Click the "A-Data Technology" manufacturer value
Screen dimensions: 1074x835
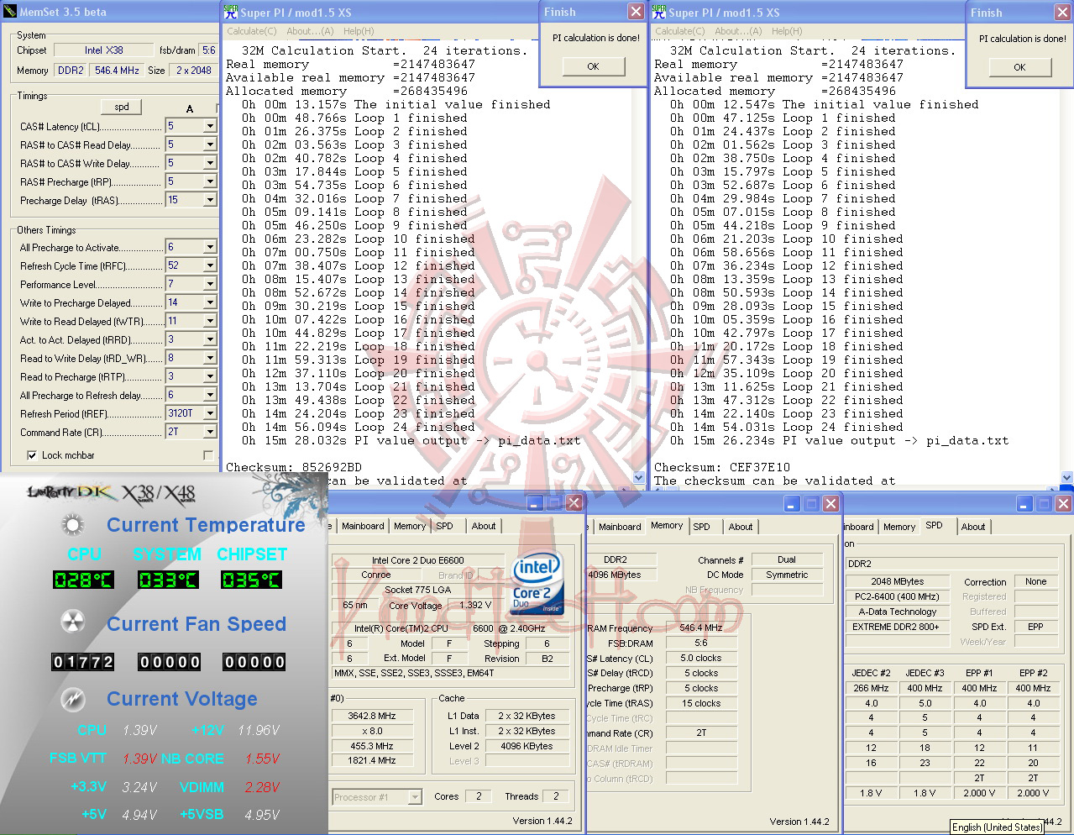pos(897,612)
